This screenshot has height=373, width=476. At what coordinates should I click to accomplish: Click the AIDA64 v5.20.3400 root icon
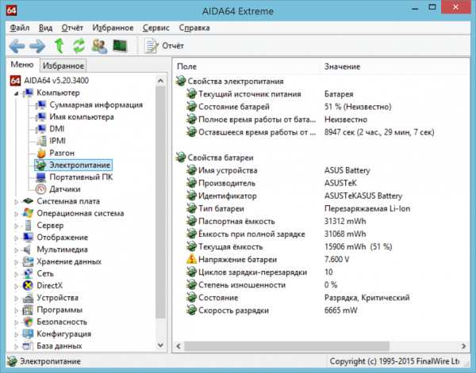click(x=15, y=81)
